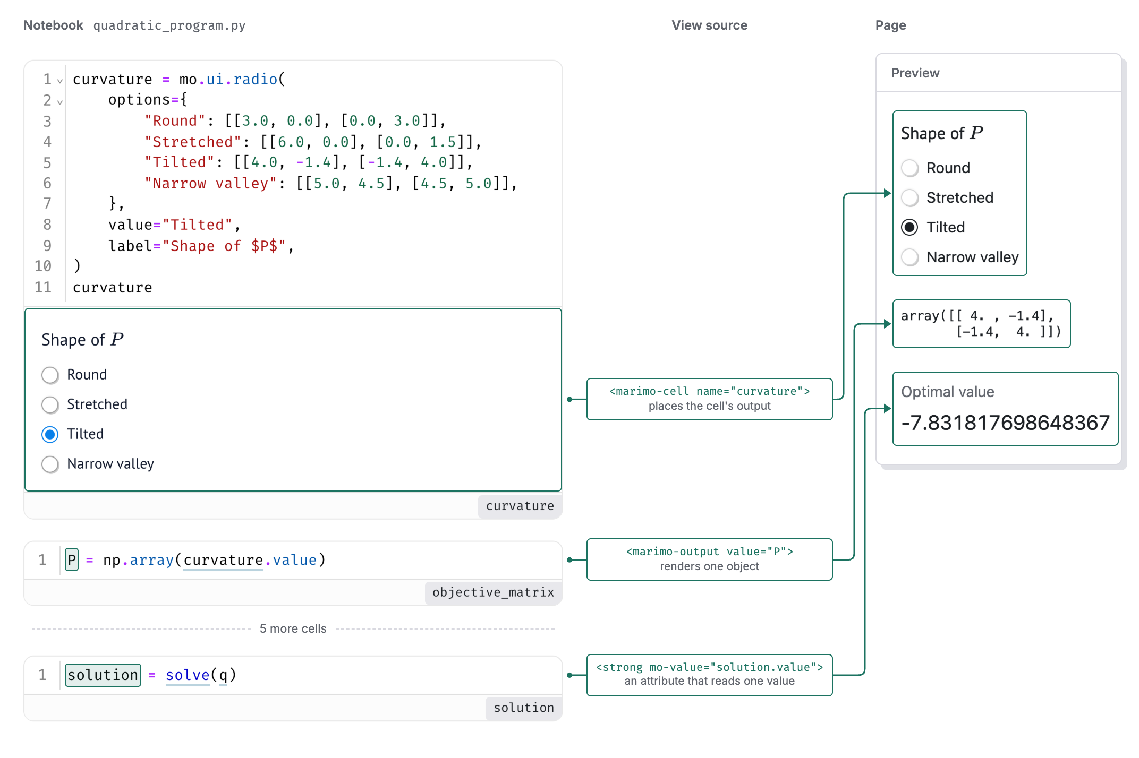
Task: Click the objective_matrix cell name tag
Action: point(494,592)
